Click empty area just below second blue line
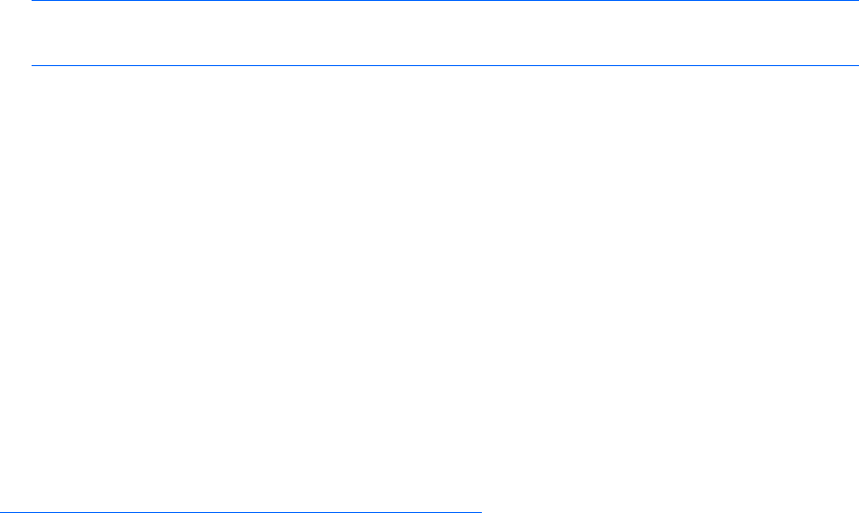Screen dimensions: 859x513 (444, 84)
